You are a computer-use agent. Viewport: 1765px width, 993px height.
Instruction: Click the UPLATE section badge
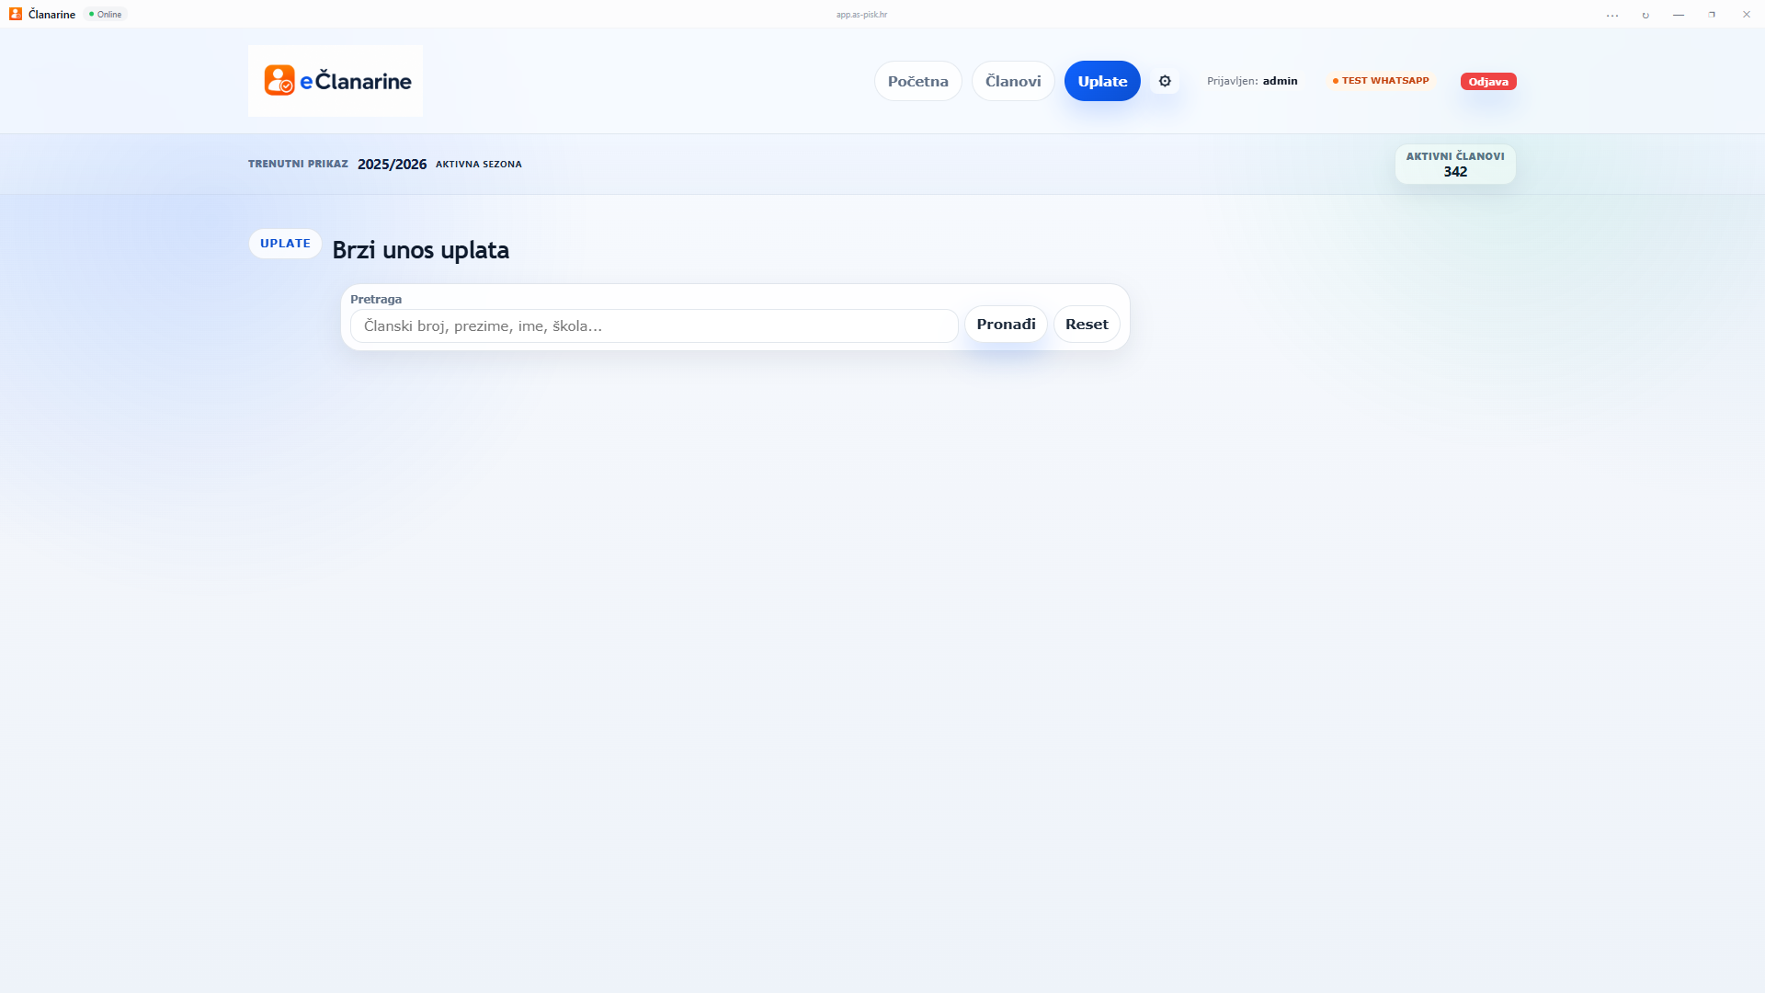[285, 244]
